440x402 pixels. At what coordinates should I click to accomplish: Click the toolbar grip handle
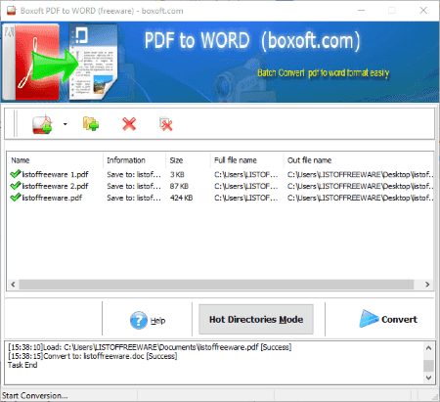pyautogui.click(x=15, y=124)
